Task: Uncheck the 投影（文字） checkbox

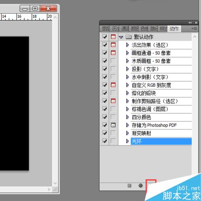Action: (105, 69)
